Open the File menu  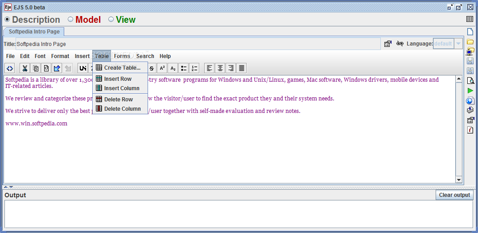pos(10,56)
